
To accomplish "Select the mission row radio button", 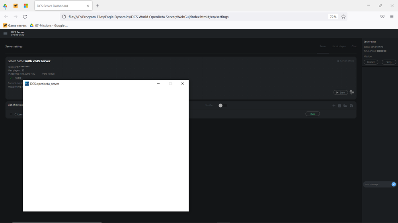I will click(x=11, y=114).
